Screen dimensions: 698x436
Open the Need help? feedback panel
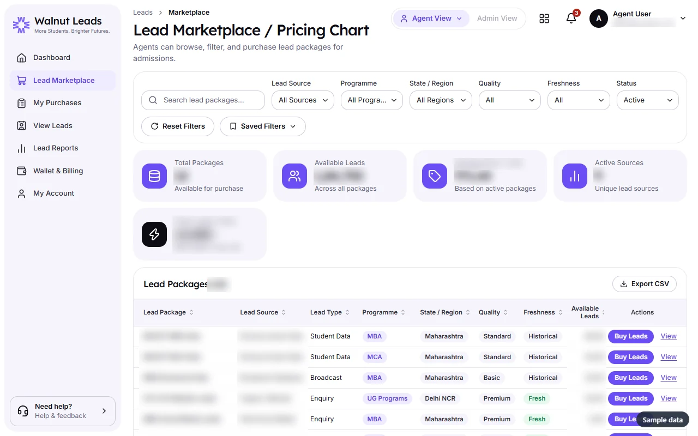coord(63,411)
